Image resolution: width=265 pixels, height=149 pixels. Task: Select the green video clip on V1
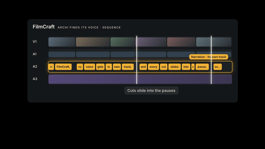tap(123, 42)
